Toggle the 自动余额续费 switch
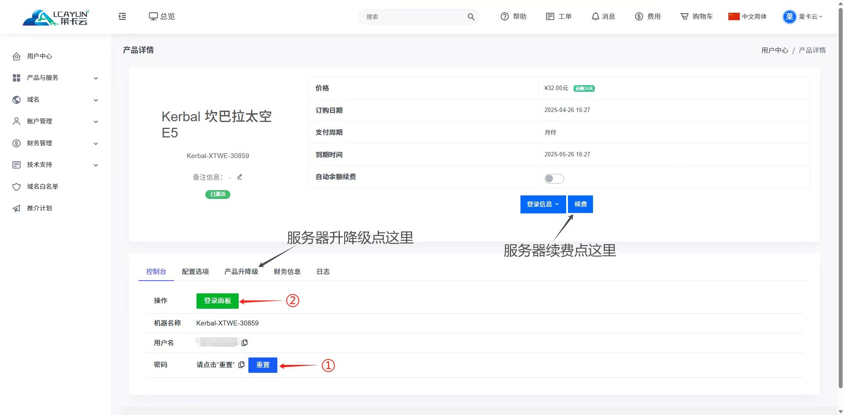The height and width of the screenshot is (415, 844). point(554,178)
